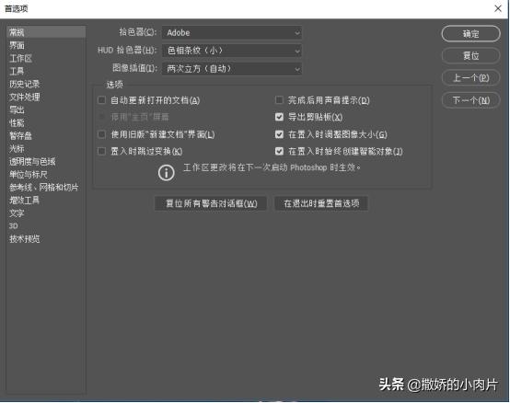The width and height of the screenshot is (510, 403).
Task: Open the 导出 preferences category
Action: [x=17, y=109]
